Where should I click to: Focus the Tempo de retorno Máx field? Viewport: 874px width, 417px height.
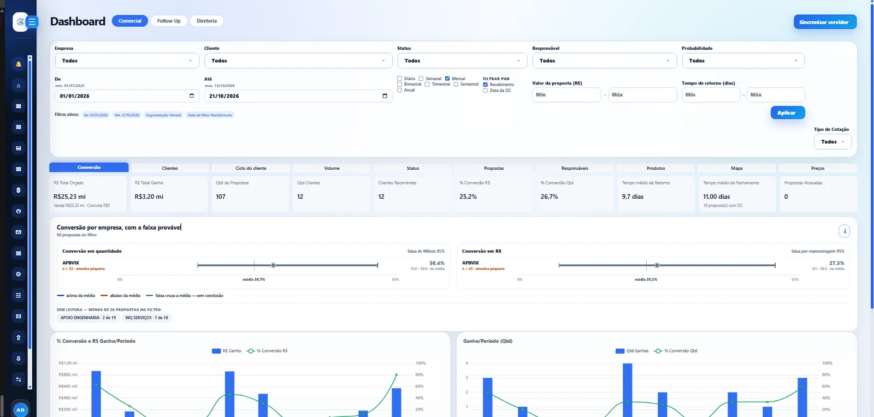coord(776,95)
